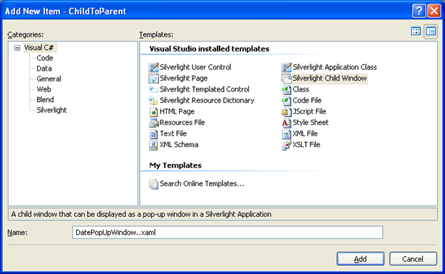
Task: Switch templates to small icons view
Action: [x=431, y=31]
